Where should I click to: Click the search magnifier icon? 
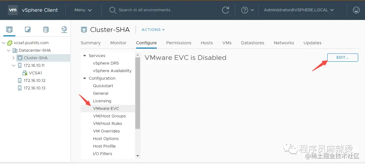pos(113,10)
